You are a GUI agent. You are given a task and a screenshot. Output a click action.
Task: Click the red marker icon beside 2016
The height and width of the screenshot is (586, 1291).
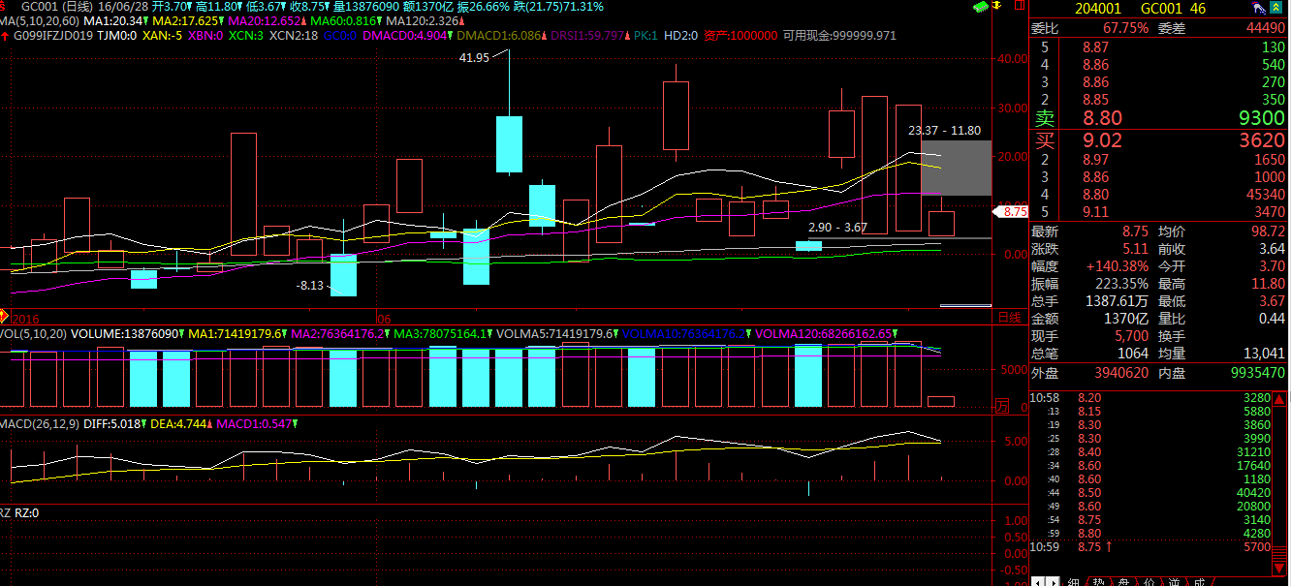coord(4,318)
